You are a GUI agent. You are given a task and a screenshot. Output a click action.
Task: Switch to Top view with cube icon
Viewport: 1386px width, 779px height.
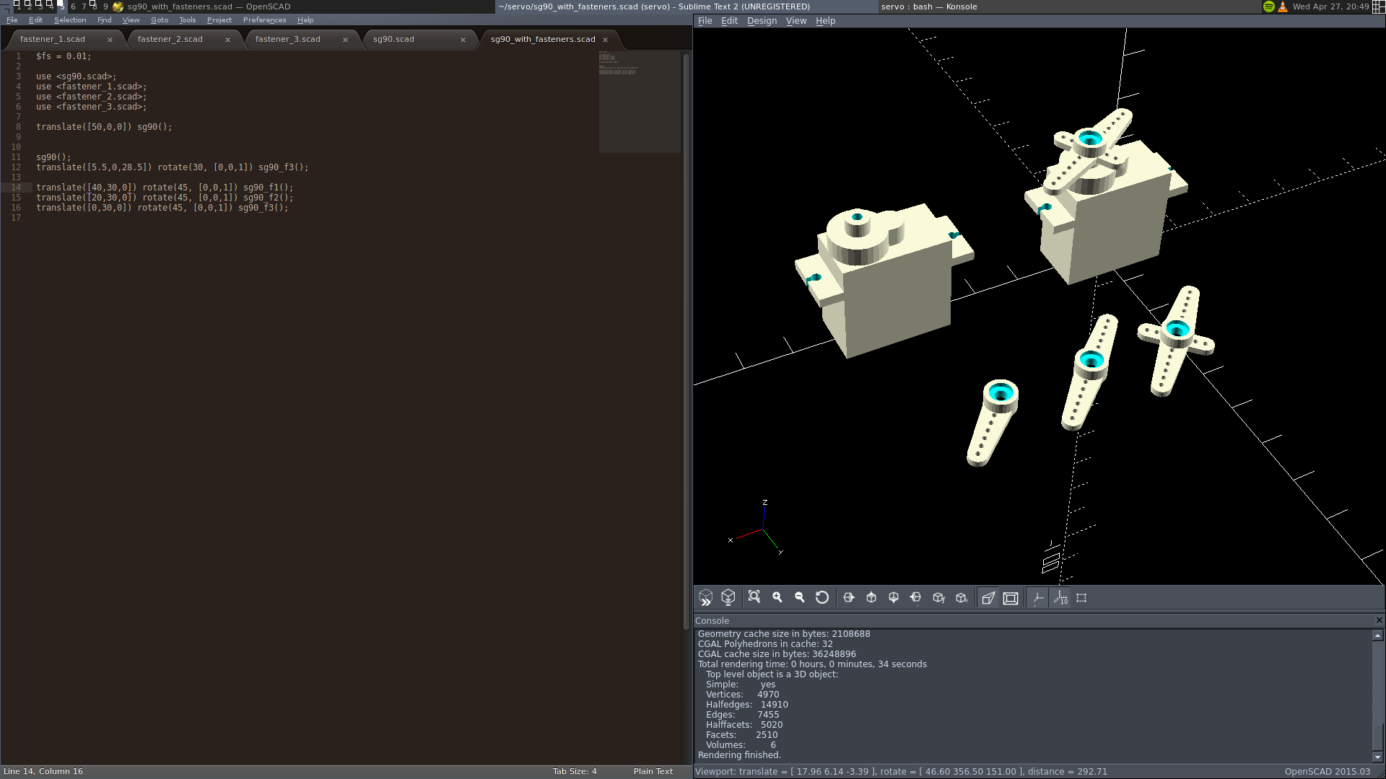[x=871, y=598]
